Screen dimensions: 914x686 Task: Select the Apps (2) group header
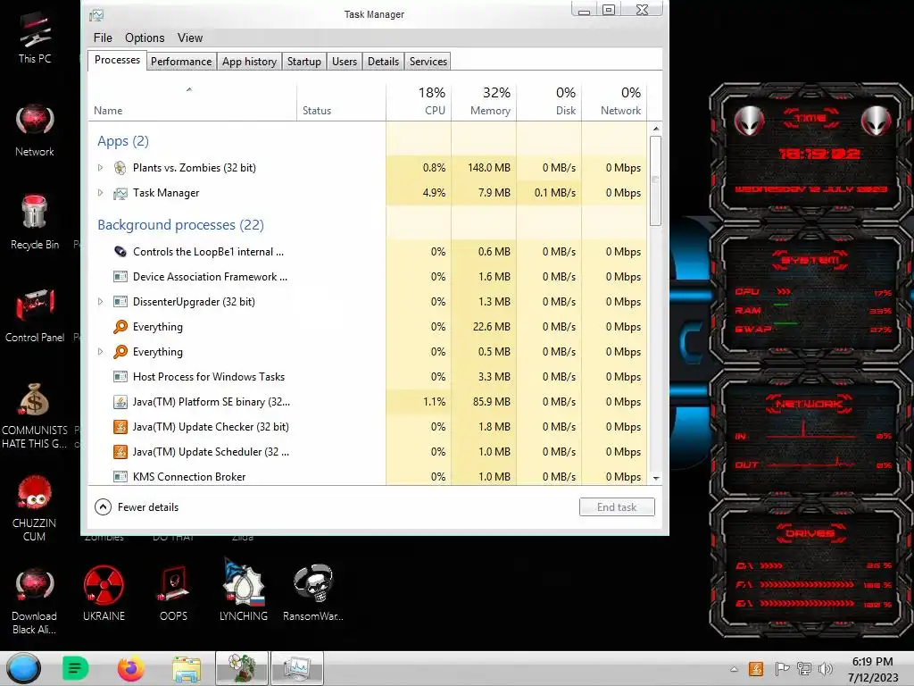tap(123, 141)
